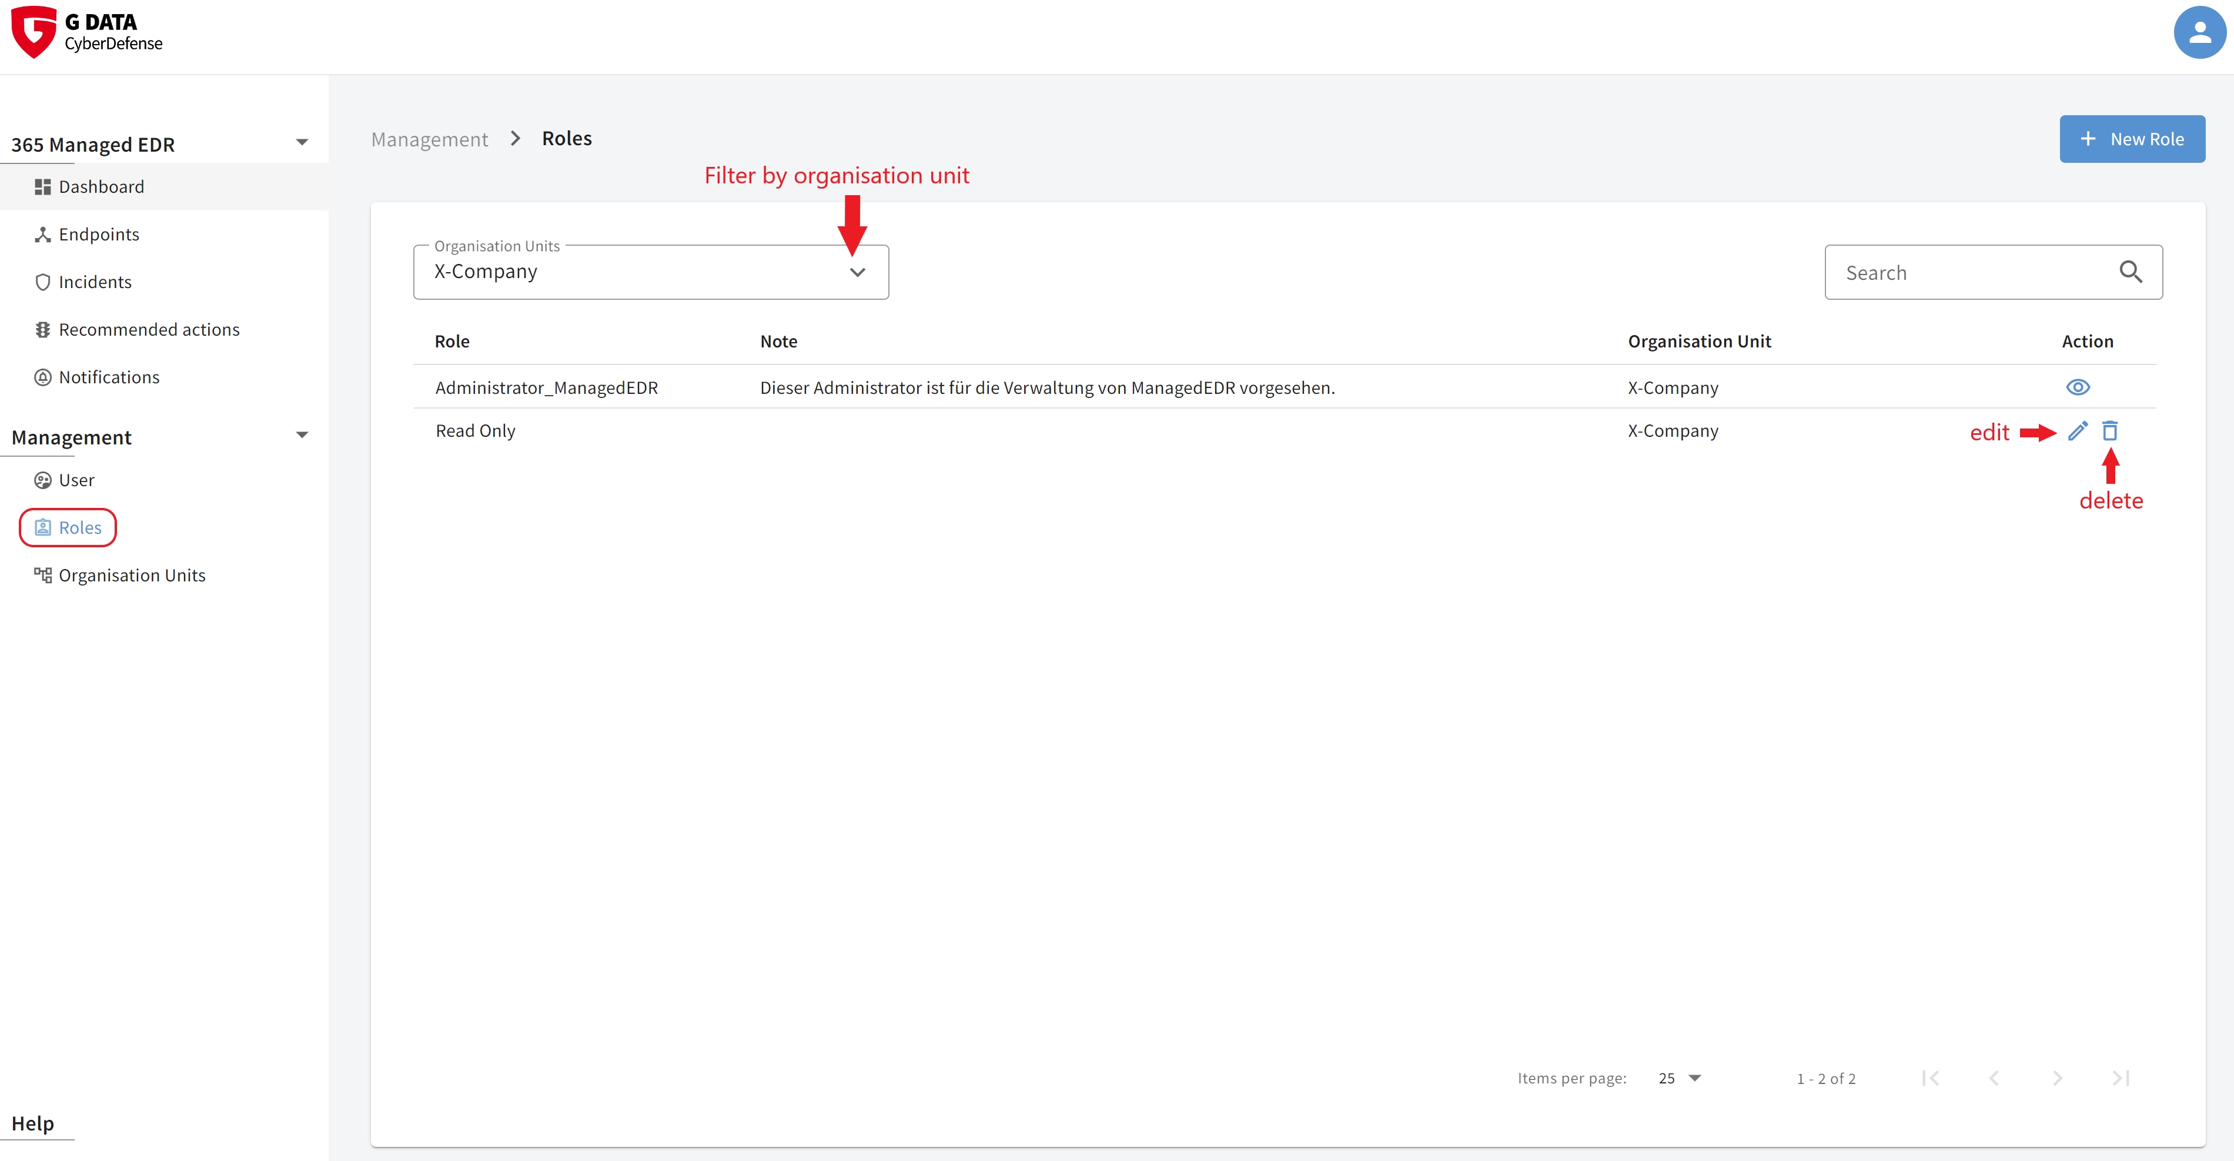
Task: Collapse the Management section arrow
Action: coord(302,435)
